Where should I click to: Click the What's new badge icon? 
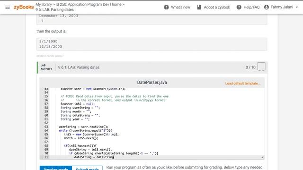(166, 7)
